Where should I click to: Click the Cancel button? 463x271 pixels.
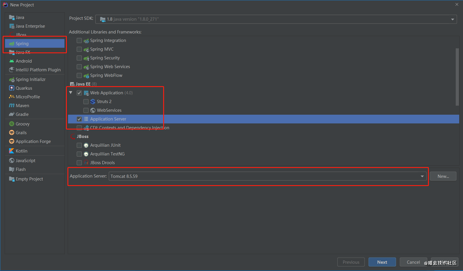[x=413, y=262]
